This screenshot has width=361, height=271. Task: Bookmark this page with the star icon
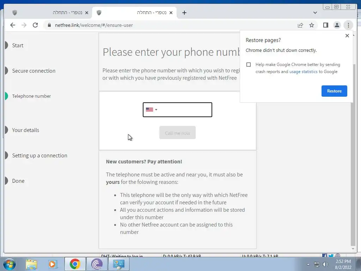312,25
